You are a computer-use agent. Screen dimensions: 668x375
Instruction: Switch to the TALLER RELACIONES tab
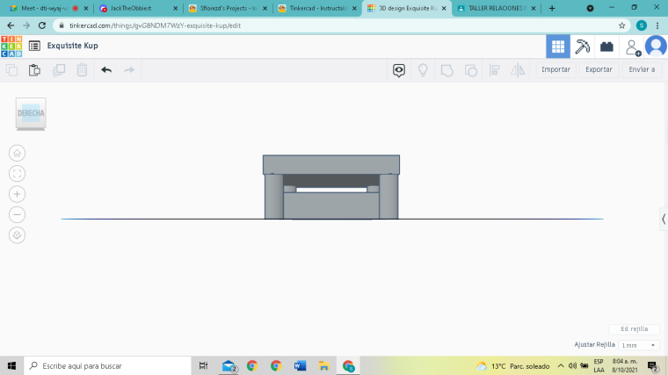pyautogui.click(x=497, y=8)
